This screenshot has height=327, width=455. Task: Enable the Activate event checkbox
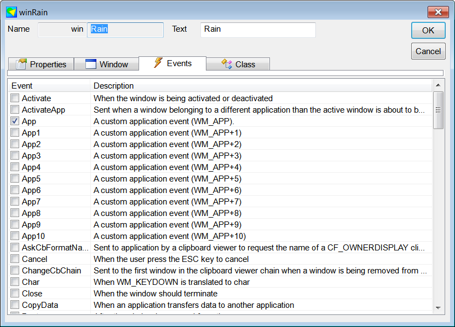[15, 98]
